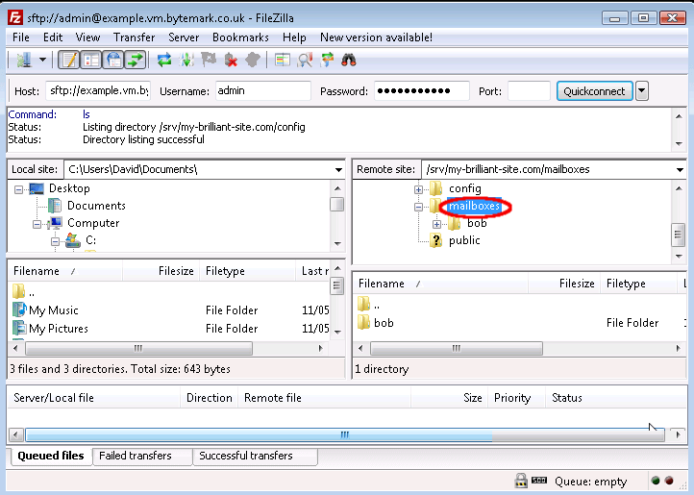
Task: Select the config folder in remote tree
Action: coord(464,188)
